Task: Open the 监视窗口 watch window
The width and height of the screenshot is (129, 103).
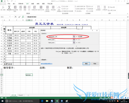Action: (x=99, y=8)
